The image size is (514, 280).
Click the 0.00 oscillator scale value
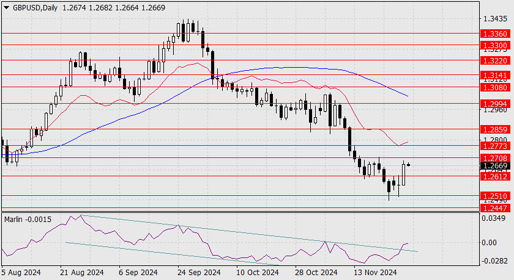click(490, 242)
